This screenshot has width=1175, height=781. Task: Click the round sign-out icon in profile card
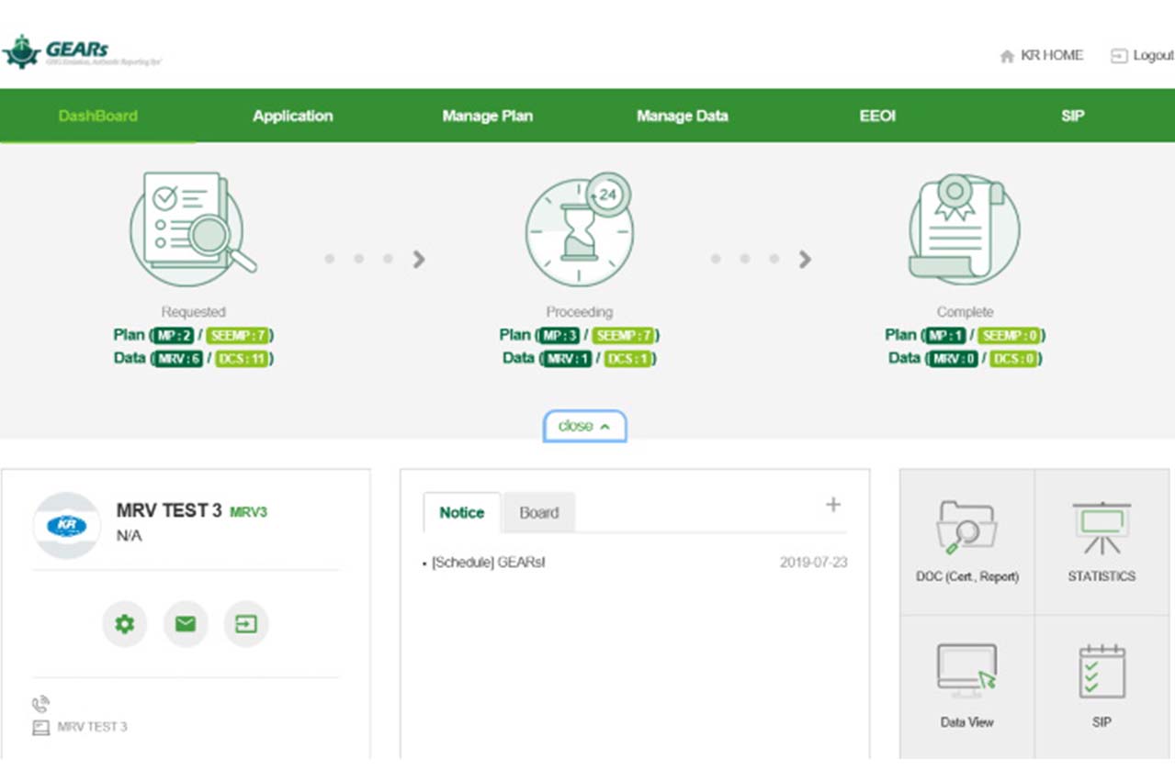tap(246, 624)
